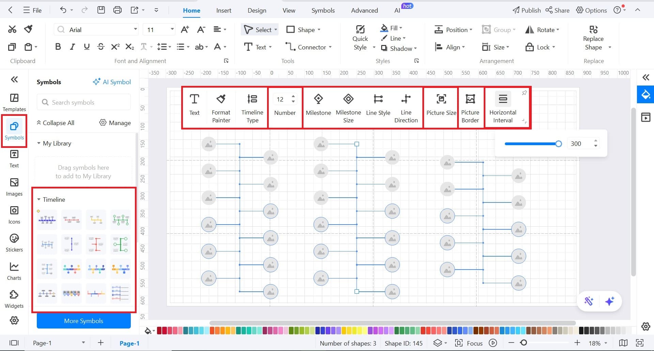Click the Publish button
Image resolution: width=654 pixels, height=351 pixels.
[x=527, y=10]
